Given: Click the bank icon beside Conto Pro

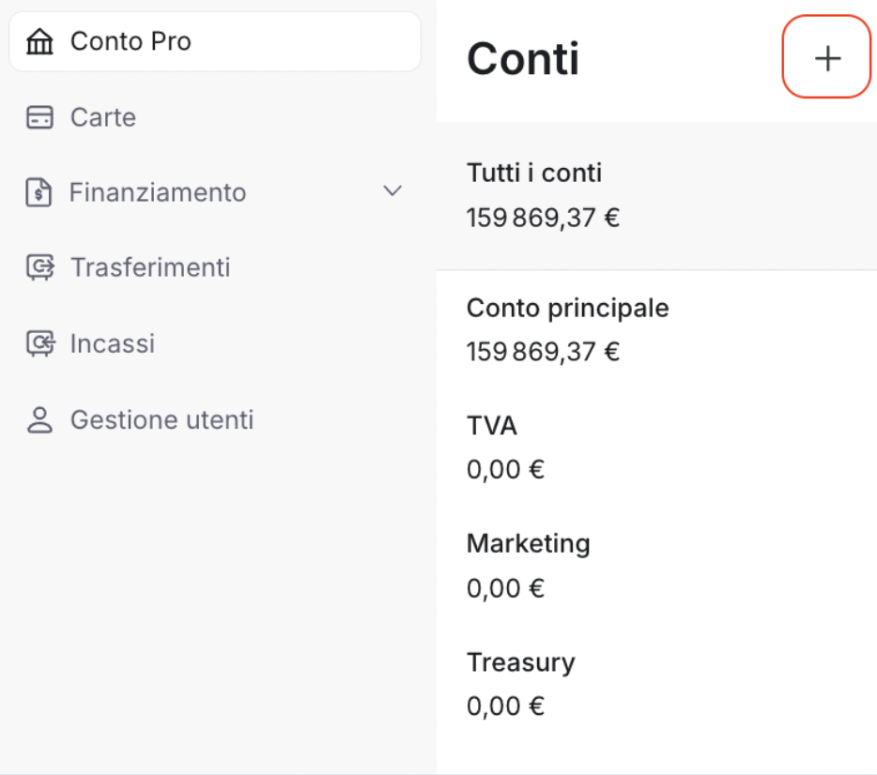Looking at the screenshot, I should click(39, 41).
